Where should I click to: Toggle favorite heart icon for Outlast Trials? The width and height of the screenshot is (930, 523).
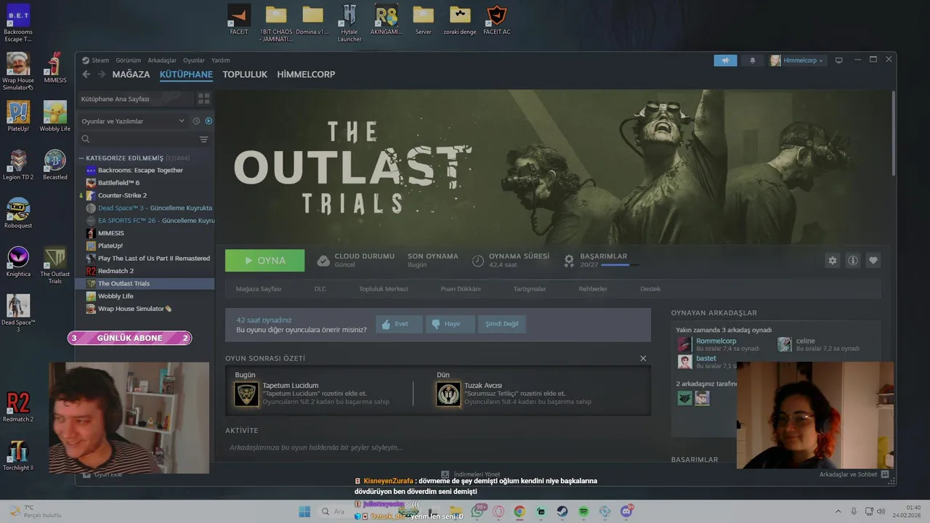point(873,261)
